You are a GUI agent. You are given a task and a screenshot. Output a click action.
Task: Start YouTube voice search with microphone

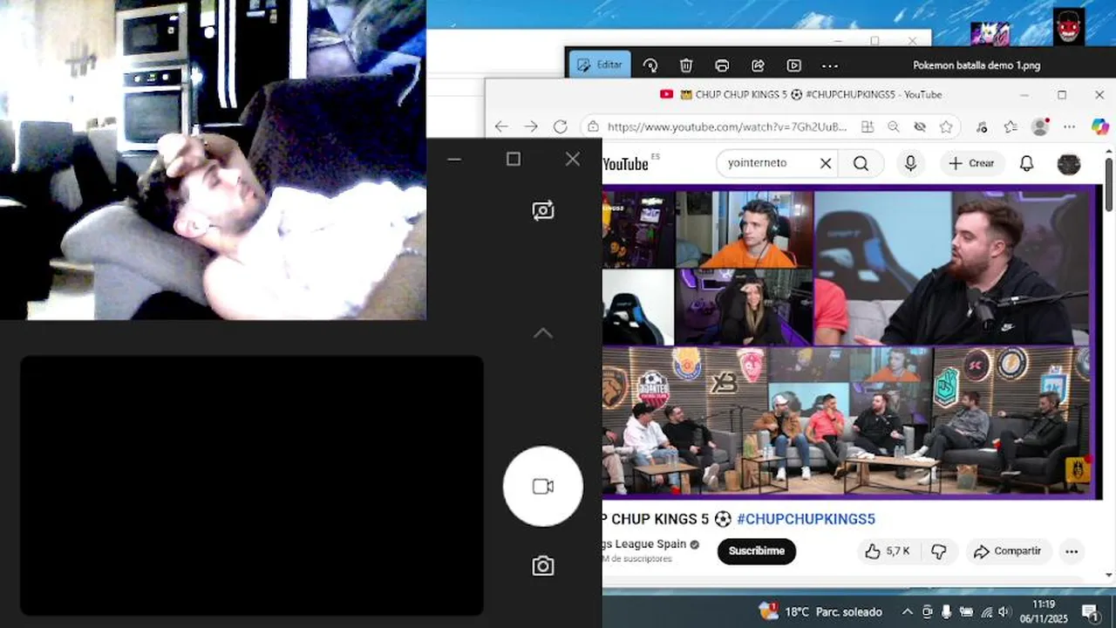910,163
